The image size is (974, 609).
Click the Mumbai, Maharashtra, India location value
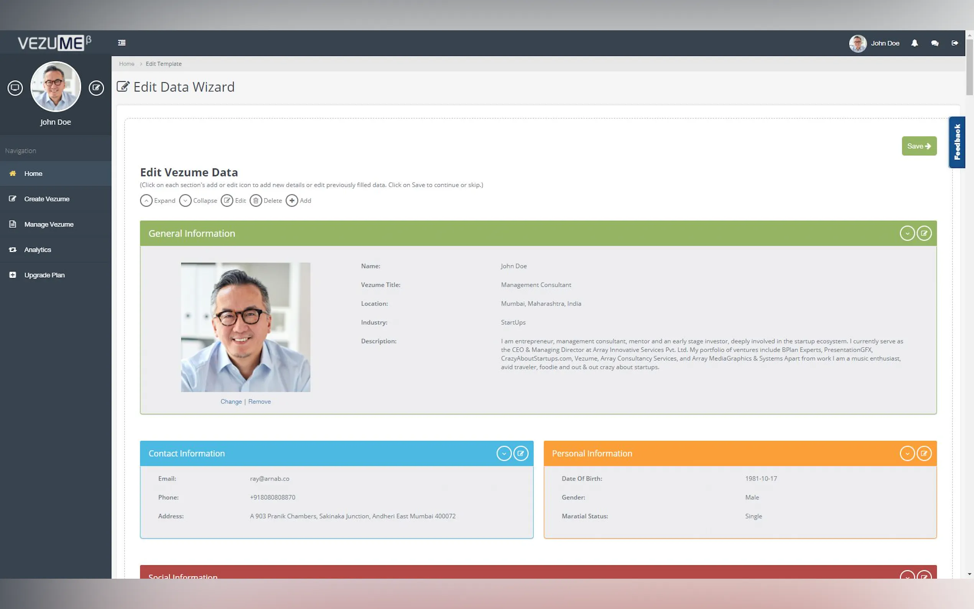click(541, 304)
